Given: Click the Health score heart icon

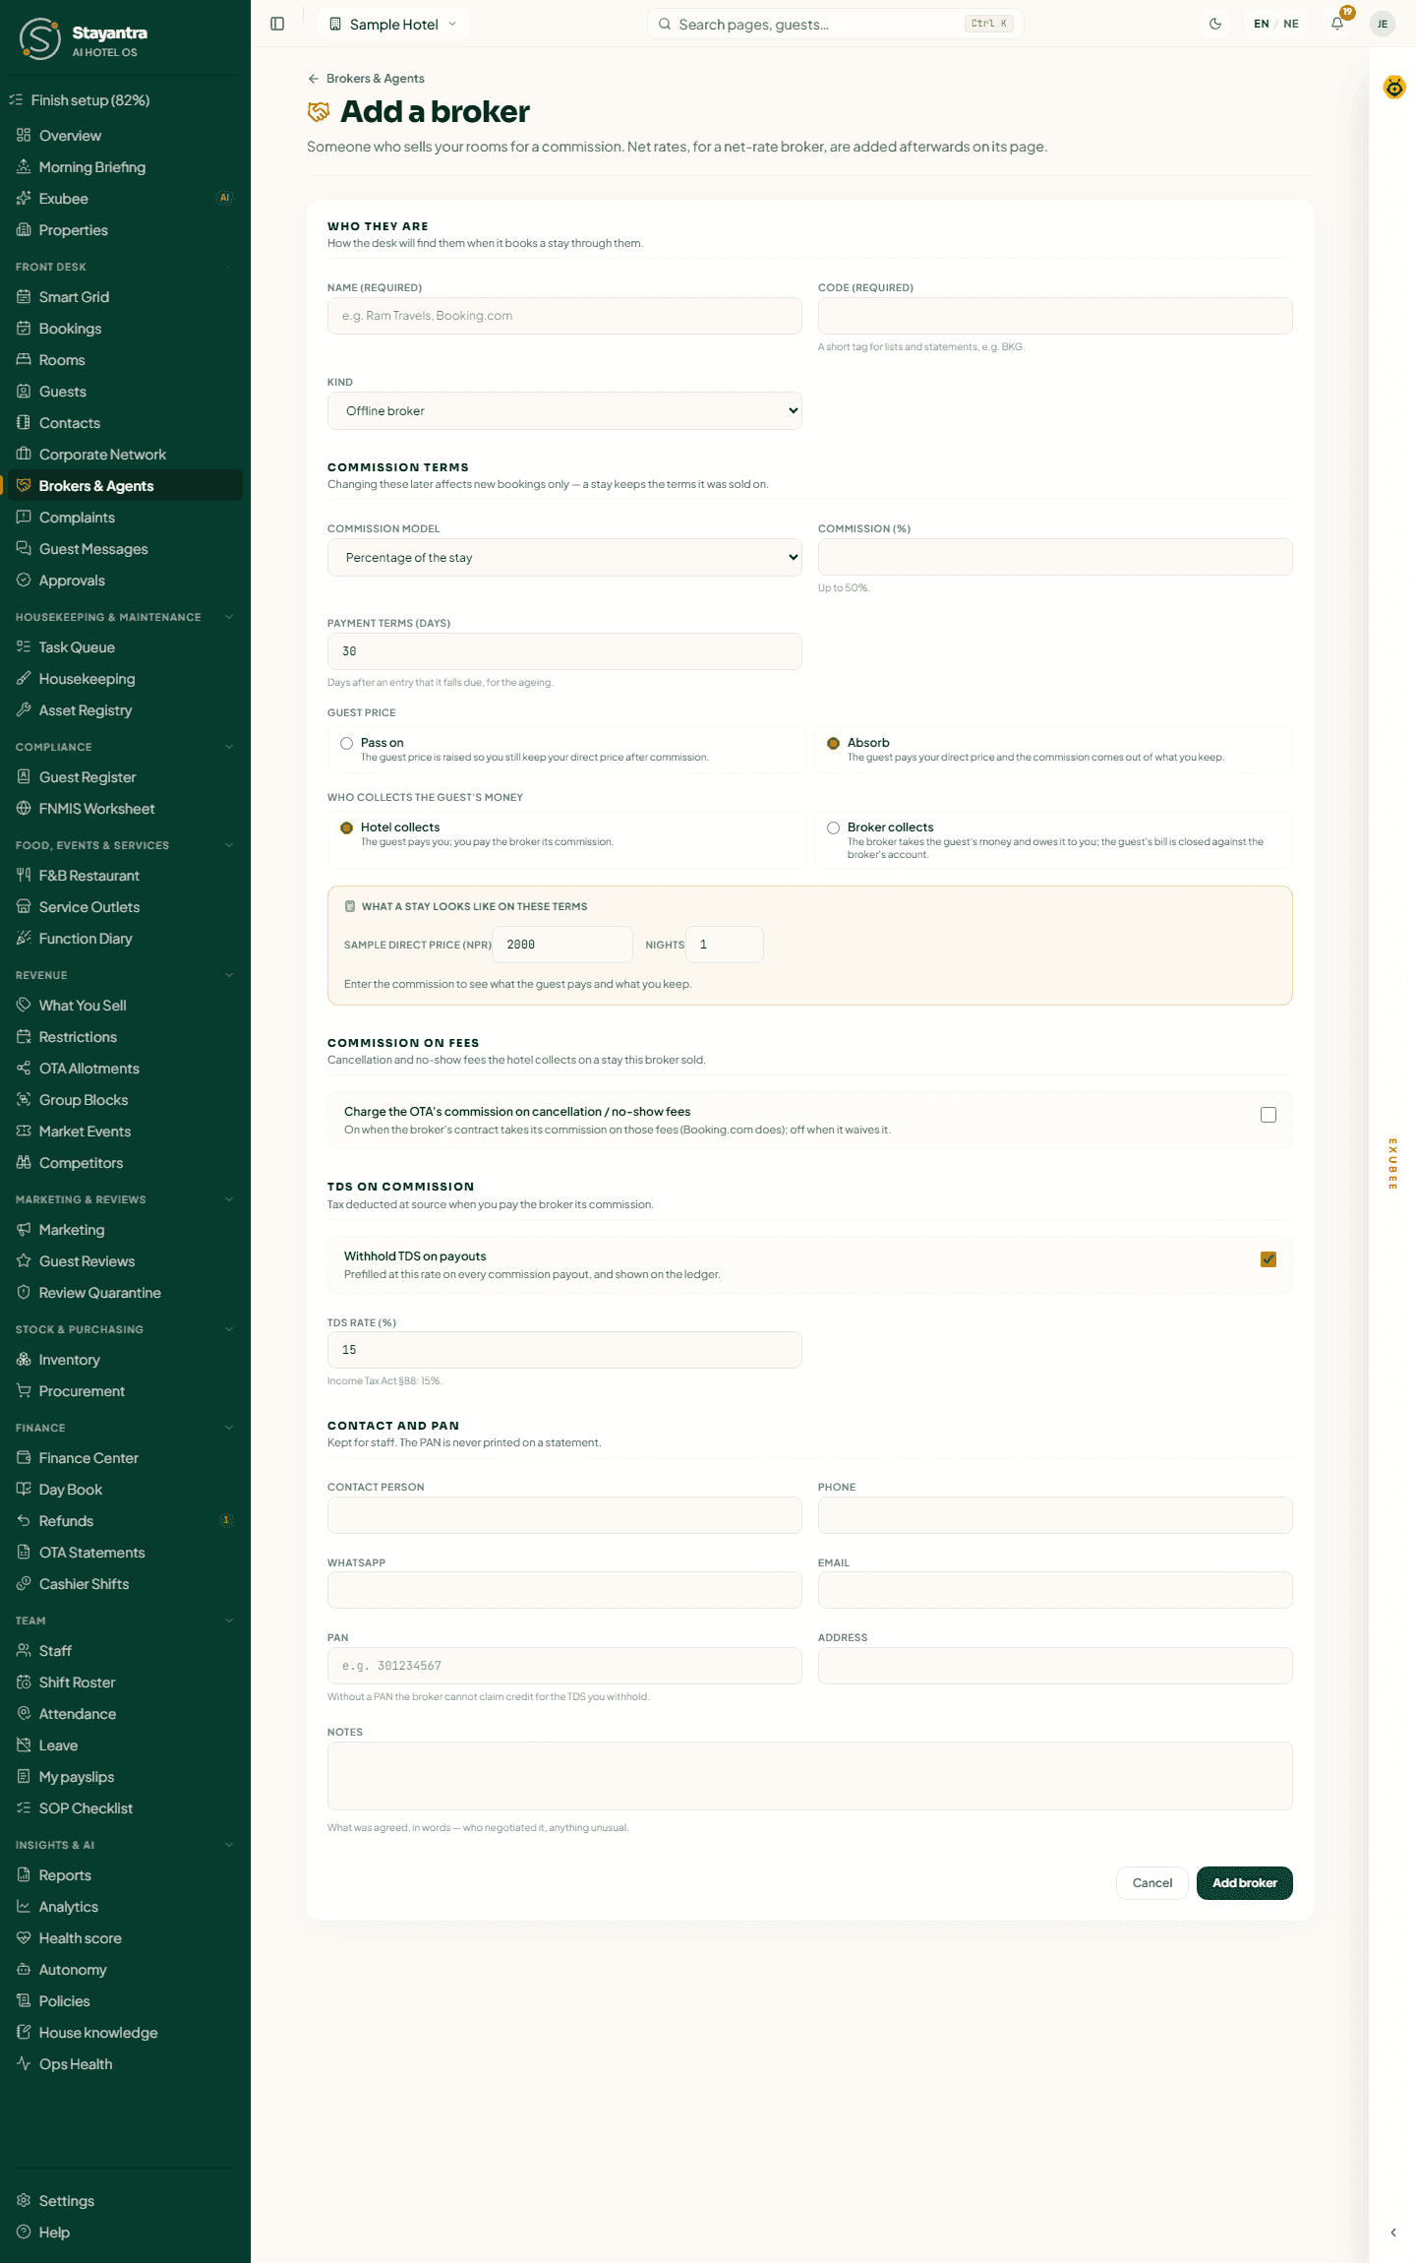Looking at the screenshot, I should coord(24,1937).
